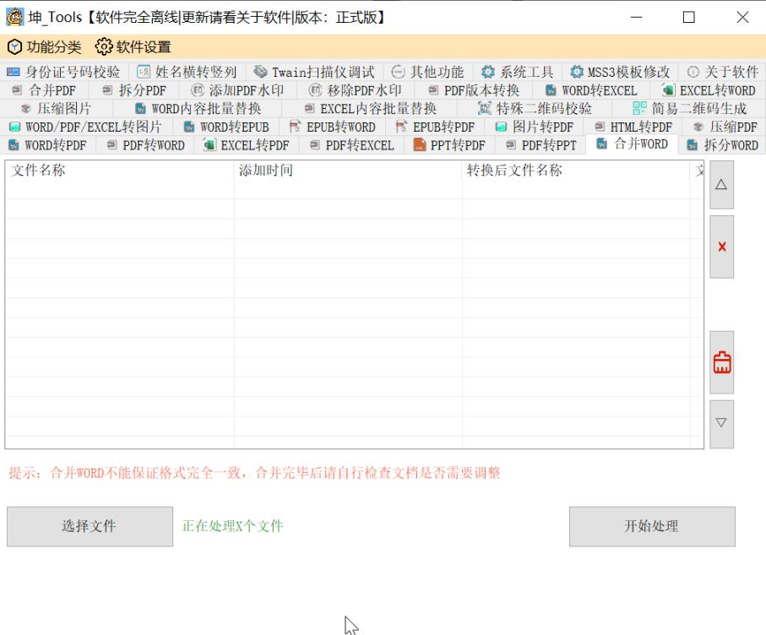Click the red 提示 warning message
The height and width of the screenshot is (635, 766).
254,473
